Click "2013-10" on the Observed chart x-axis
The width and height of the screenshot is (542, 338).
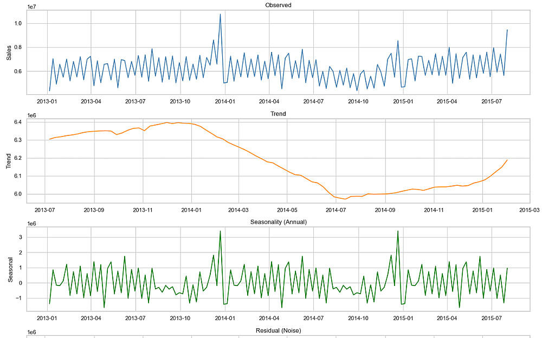click(x=180, y=102)
